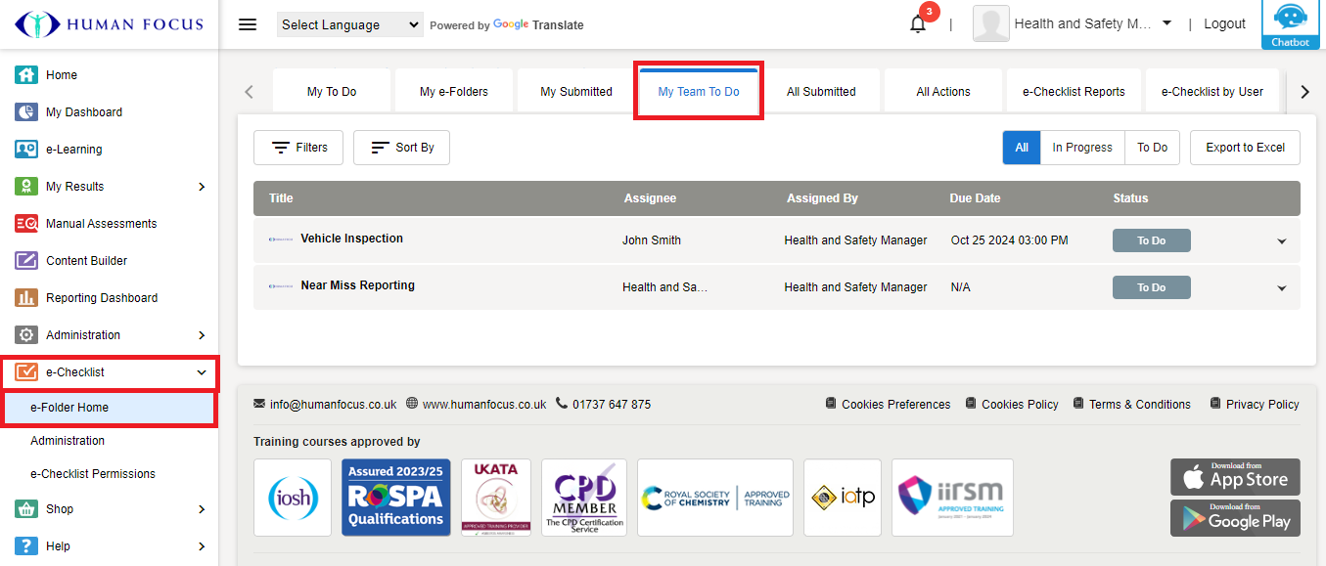Select the All status filter

click(1022, 148)
